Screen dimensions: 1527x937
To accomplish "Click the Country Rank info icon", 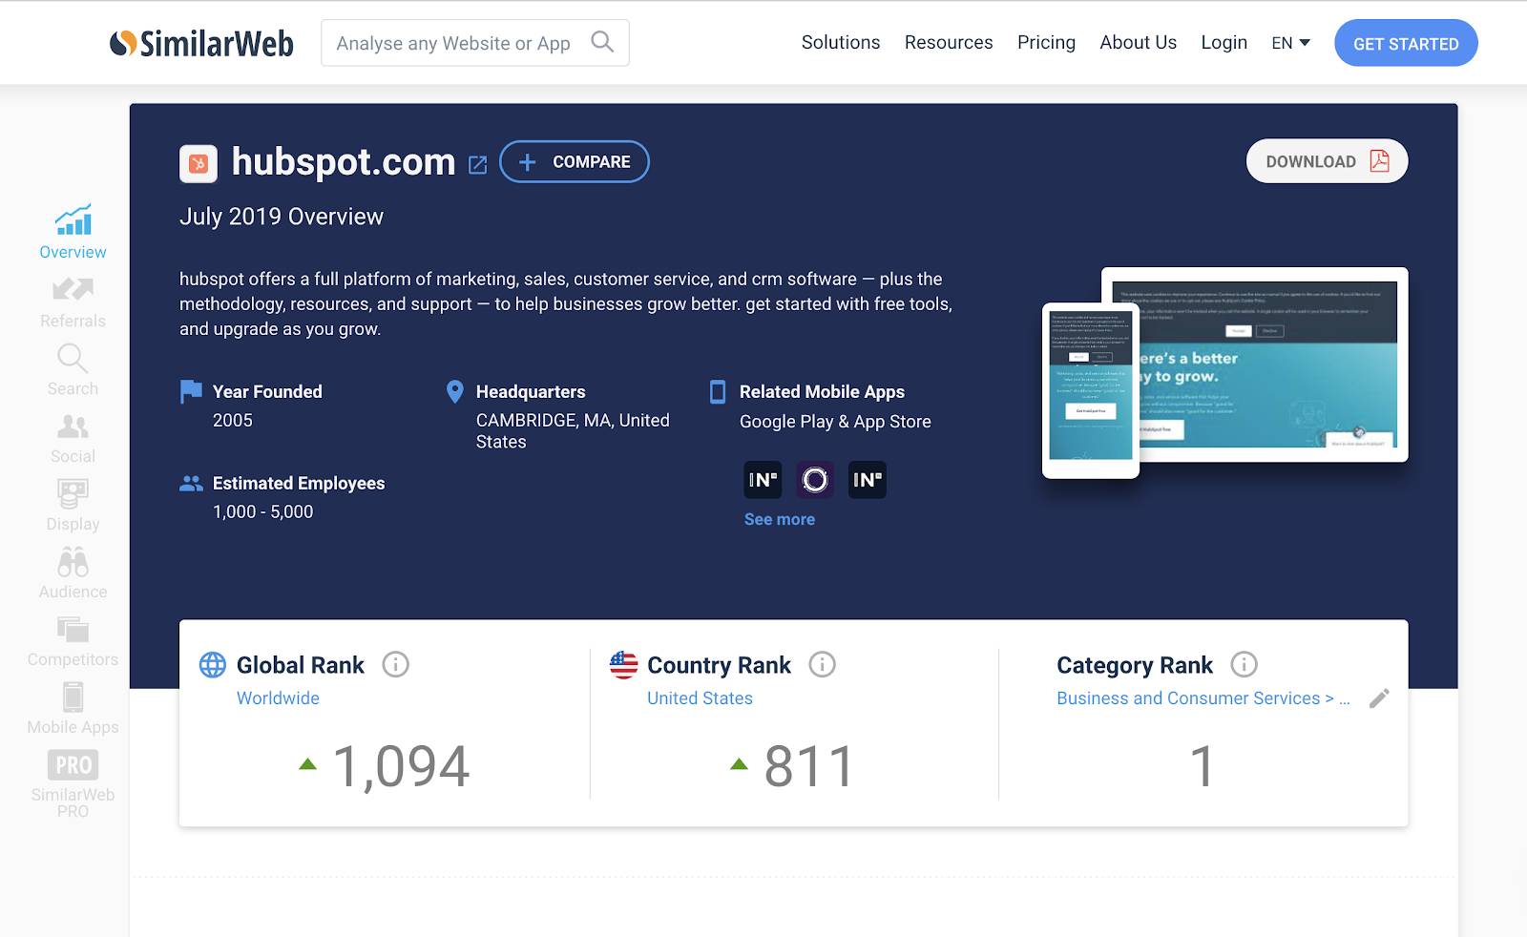I will point(822,664).
